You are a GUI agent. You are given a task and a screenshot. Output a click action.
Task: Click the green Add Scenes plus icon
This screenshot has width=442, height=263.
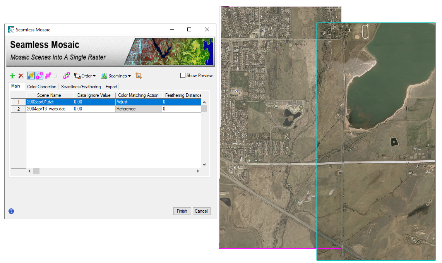[12, 76]
